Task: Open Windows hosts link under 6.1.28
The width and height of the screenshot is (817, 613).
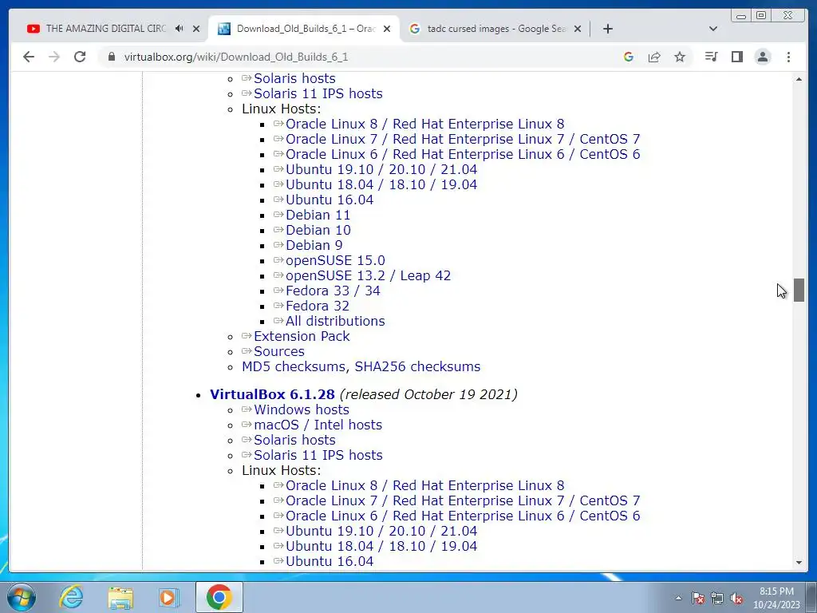Action: (301, 409)
